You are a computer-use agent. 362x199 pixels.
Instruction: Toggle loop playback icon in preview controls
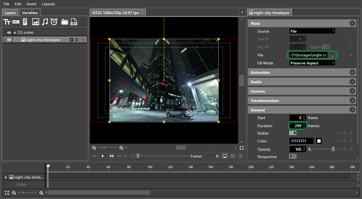(x=133, y=156)
